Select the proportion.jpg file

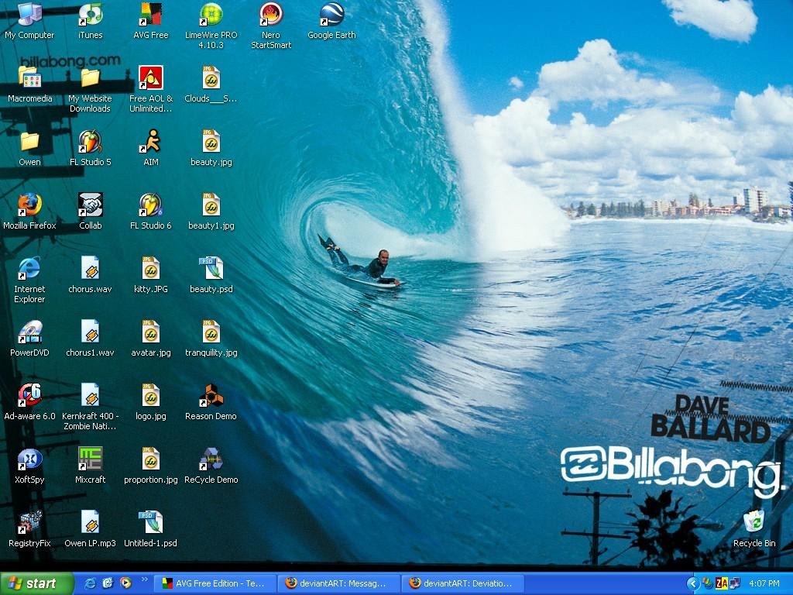click(151, 466)
